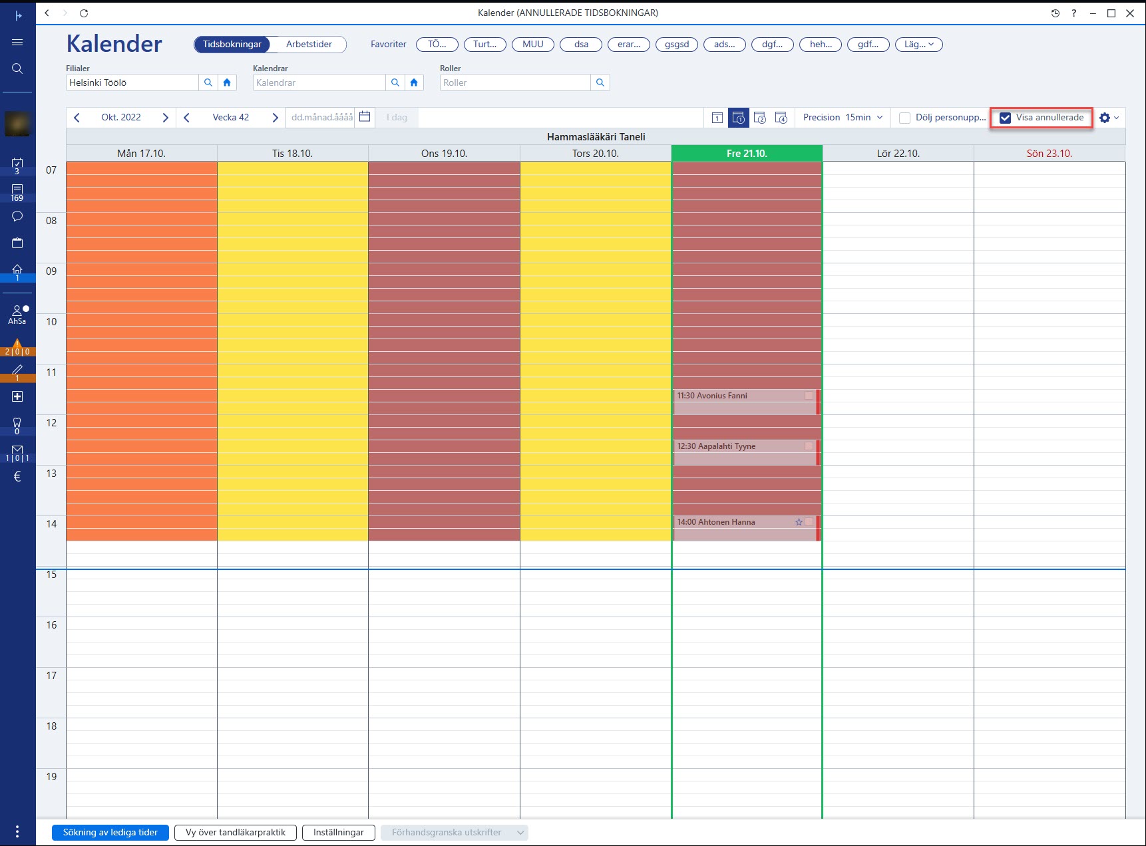Open the tasks checklist icon showing 3
1146x846 pixels.
17,166
